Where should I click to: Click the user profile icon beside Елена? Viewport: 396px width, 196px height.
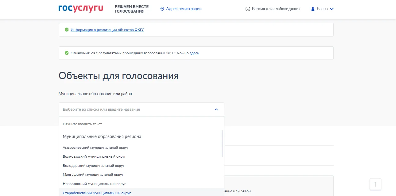[x=313, y=9]
